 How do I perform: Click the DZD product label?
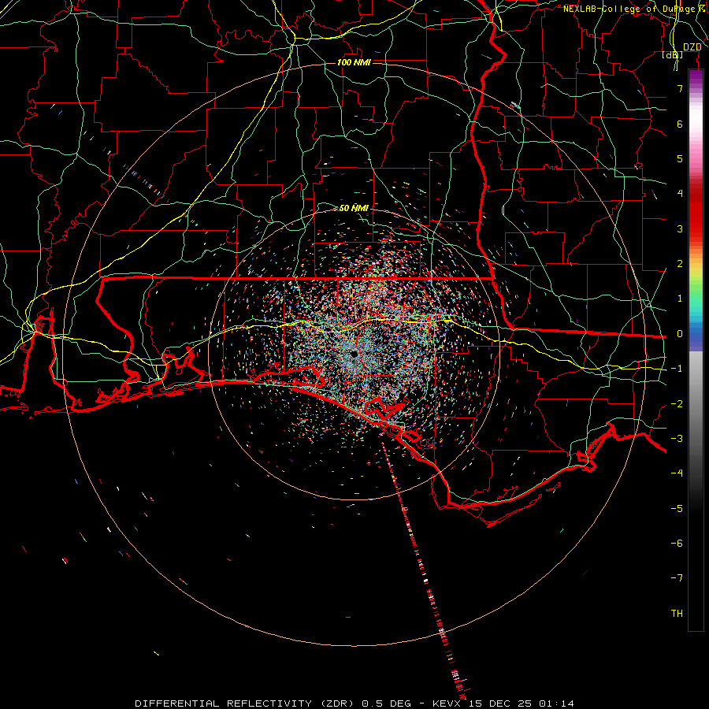tap(692, 46)
